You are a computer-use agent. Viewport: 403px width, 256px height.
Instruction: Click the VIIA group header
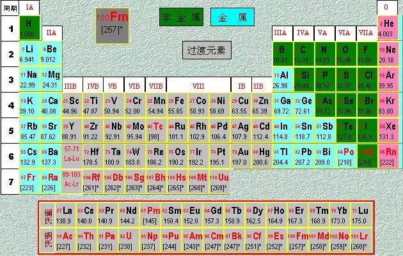point(366,33)
